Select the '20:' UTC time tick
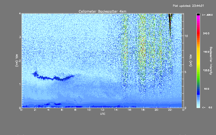The image size is (216, 135). (157, 110)
